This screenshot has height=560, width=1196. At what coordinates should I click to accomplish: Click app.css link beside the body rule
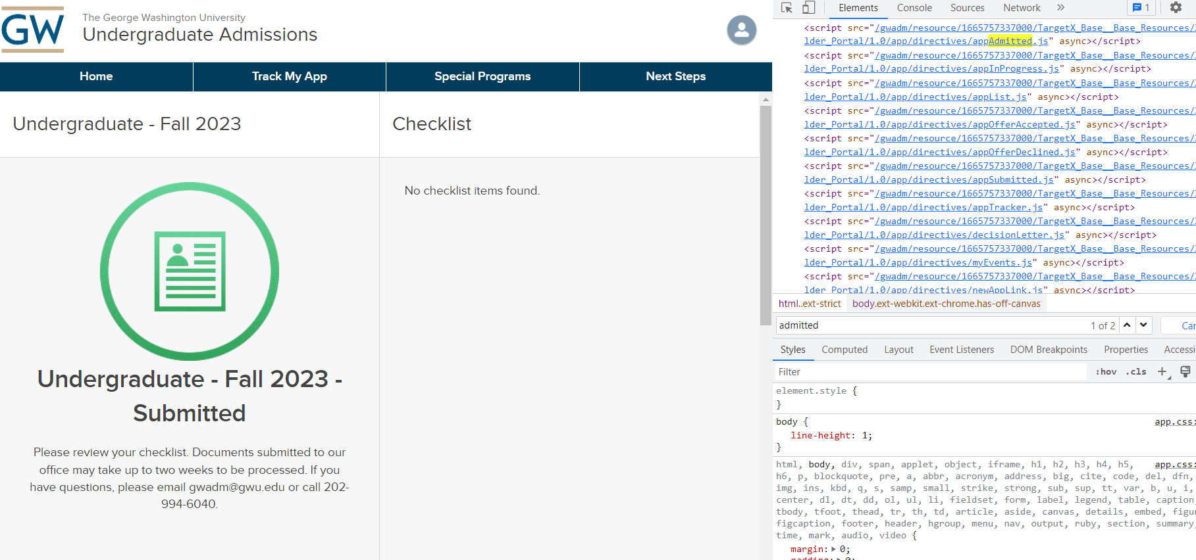pos(1175,422)
